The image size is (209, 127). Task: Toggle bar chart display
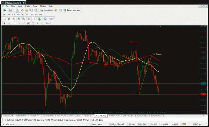pos(5,19)
